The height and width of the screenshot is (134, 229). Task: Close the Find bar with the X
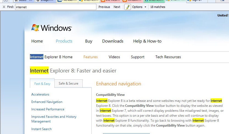[x=4, y=7]
